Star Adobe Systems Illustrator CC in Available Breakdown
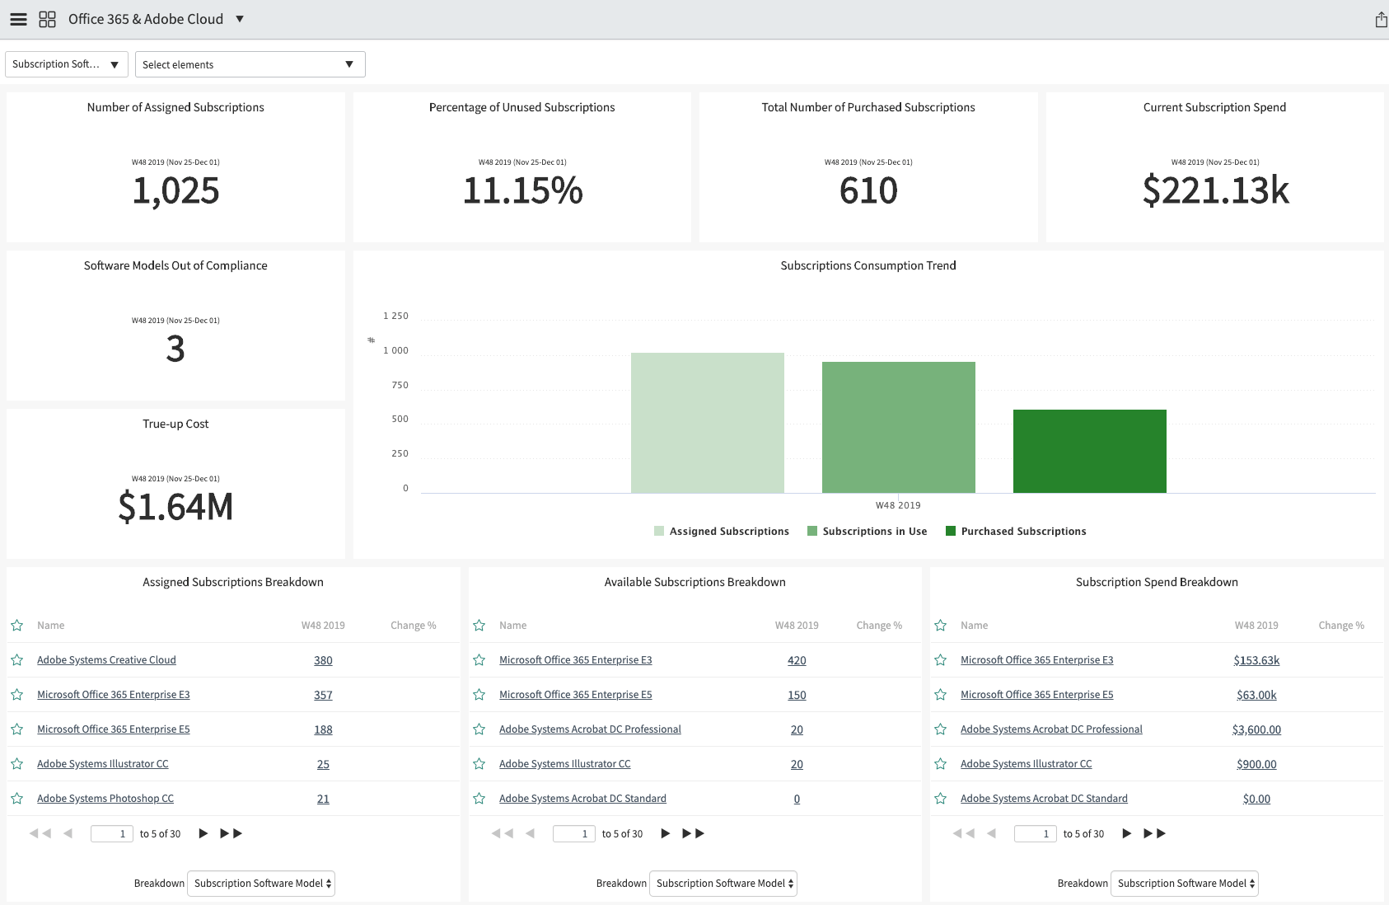 pos(479,764)
